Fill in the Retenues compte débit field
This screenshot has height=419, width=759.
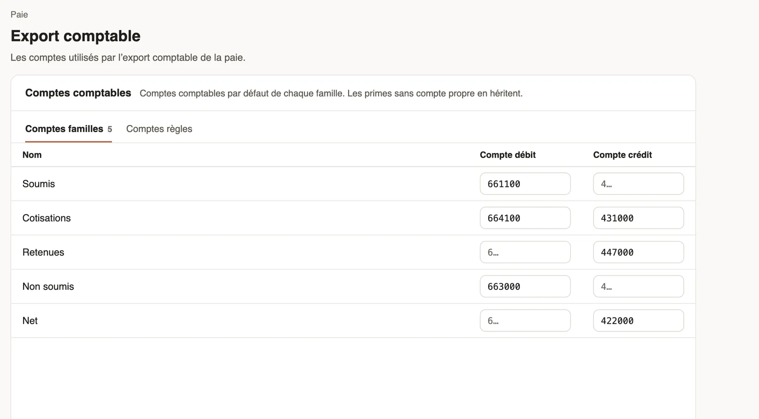pos(525,252)
